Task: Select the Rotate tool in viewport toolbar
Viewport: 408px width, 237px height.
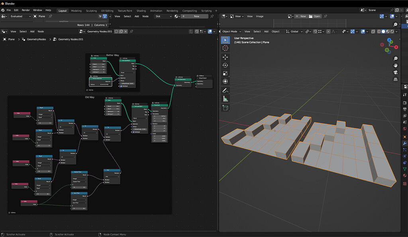Action: click(x=226, y=66)
